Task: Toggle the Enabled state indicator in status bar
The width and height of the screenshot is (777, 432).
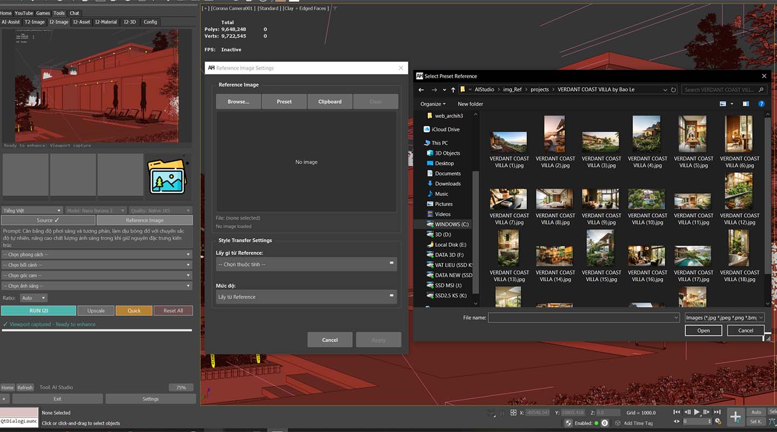Action: tap(596, 423)
